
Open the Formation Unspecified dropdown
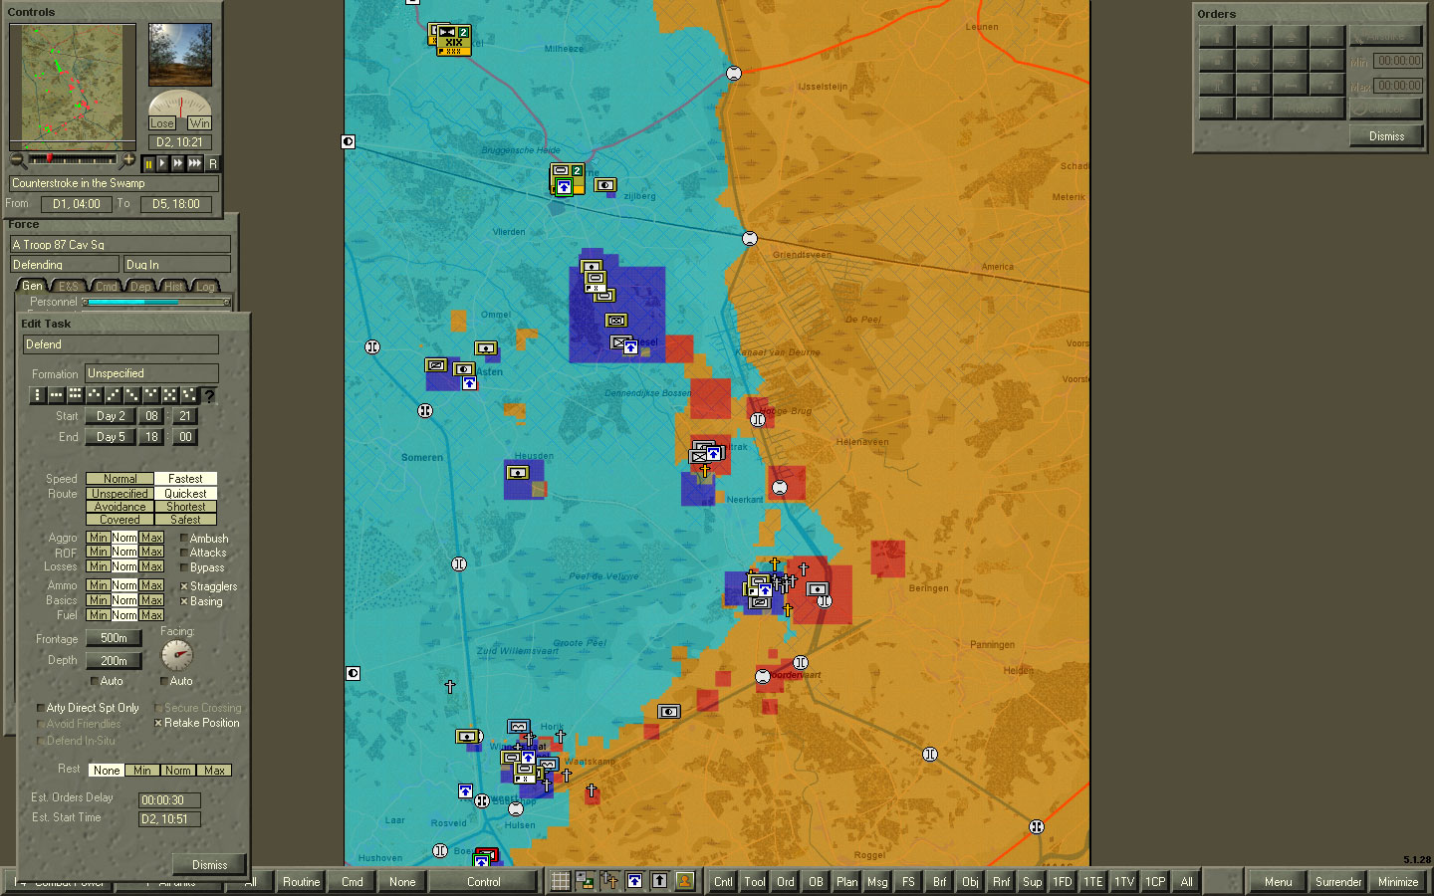click(x=150, y=373)
